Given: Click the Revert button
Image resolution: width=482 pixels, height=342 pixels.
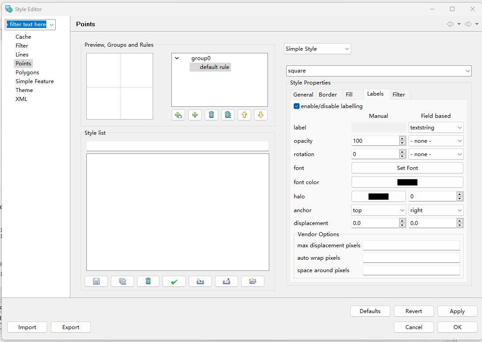Looking at the screenshot, I should point(414,311).
